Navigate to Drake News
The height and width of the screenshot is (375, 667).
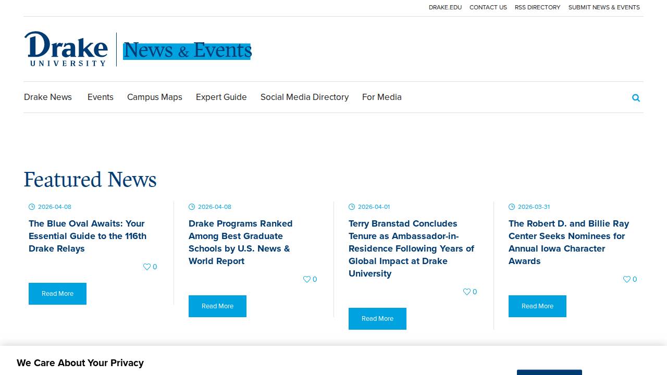point(47,97)
